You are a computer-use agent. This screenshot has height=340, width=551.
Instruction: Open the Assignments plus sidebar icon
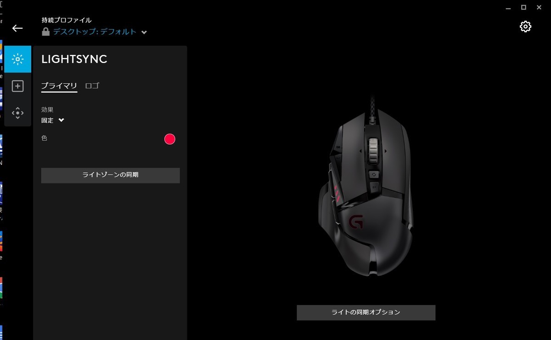[17, 86]
